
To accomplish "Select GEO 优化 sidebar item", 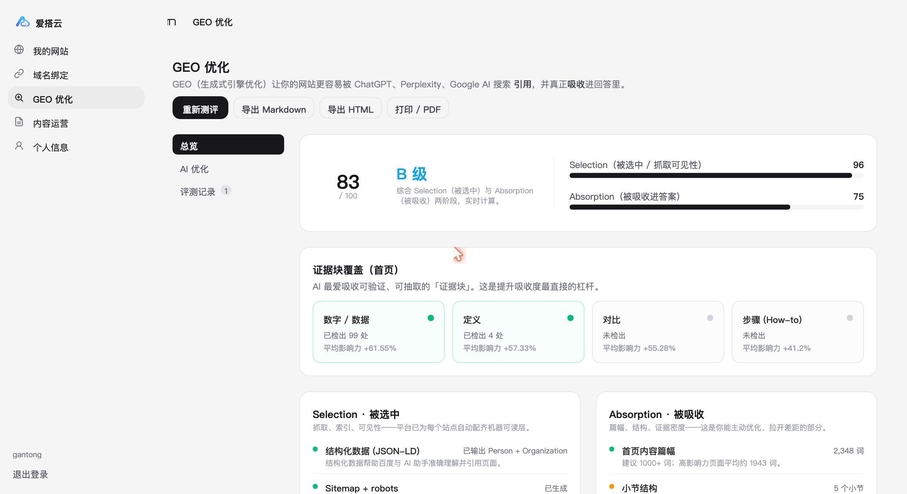I will 76,98.
